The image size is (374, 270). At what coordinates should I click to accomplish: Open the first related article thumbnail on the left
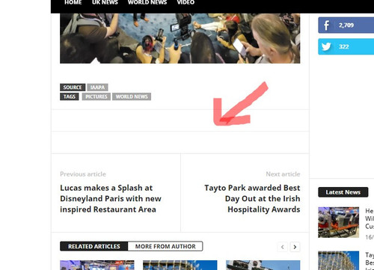coord(97,266)
